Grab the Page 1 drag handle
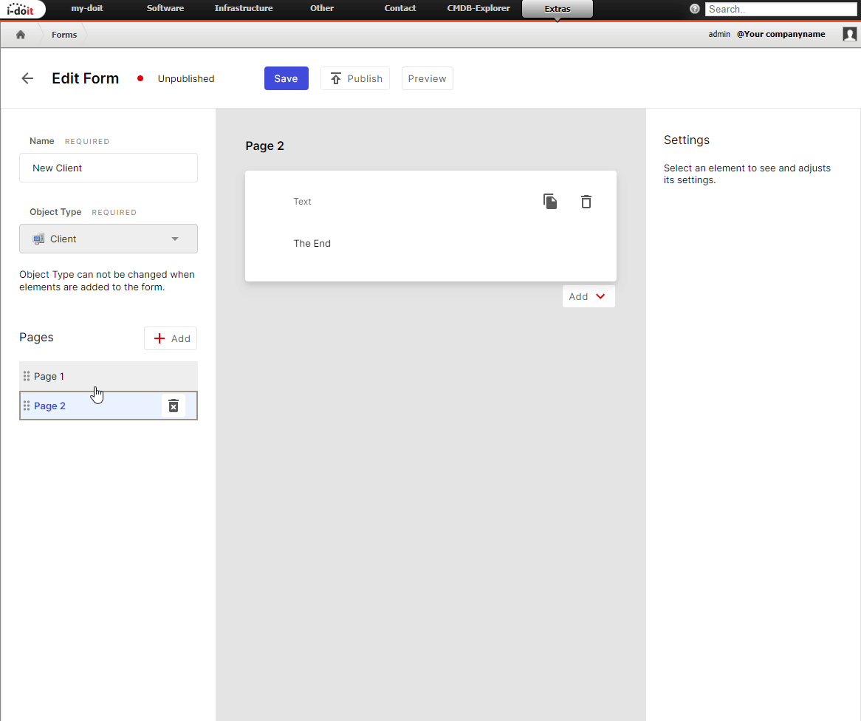The width and height of the screenshot is (861, 721). click(x=27, y=377)
